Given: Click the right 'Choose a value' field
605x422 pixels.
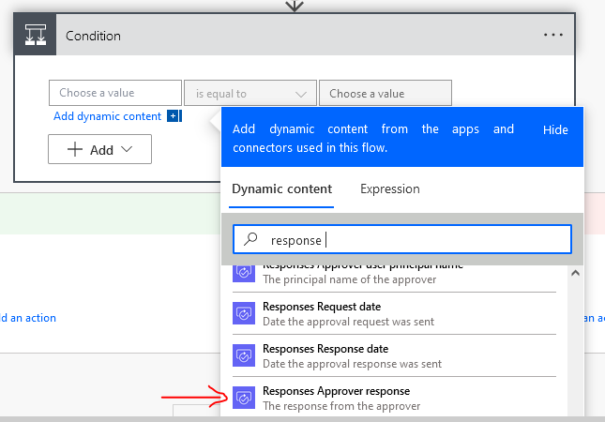Looking at the screenshot, I should click(385, 94).
